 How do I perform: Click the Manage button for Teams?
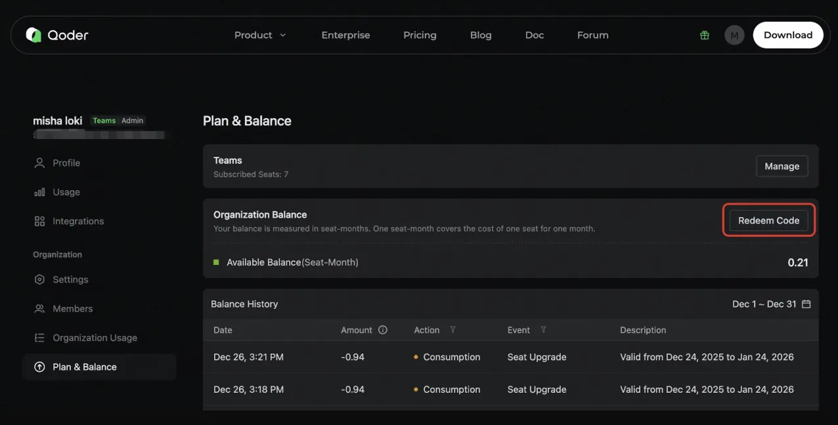[x=782, y=166]
